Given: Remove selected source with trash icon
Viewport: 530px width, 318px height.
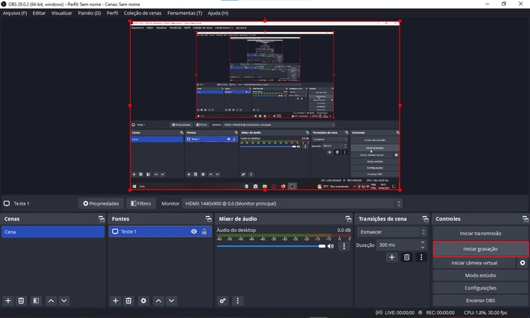Looking at the screenshot, I should 129,300.
